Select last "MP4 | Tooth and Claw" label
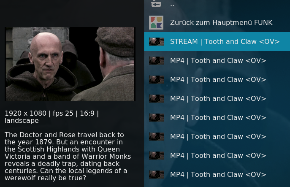The height and width of the screenshot is (187, 290). coord(218,175)
